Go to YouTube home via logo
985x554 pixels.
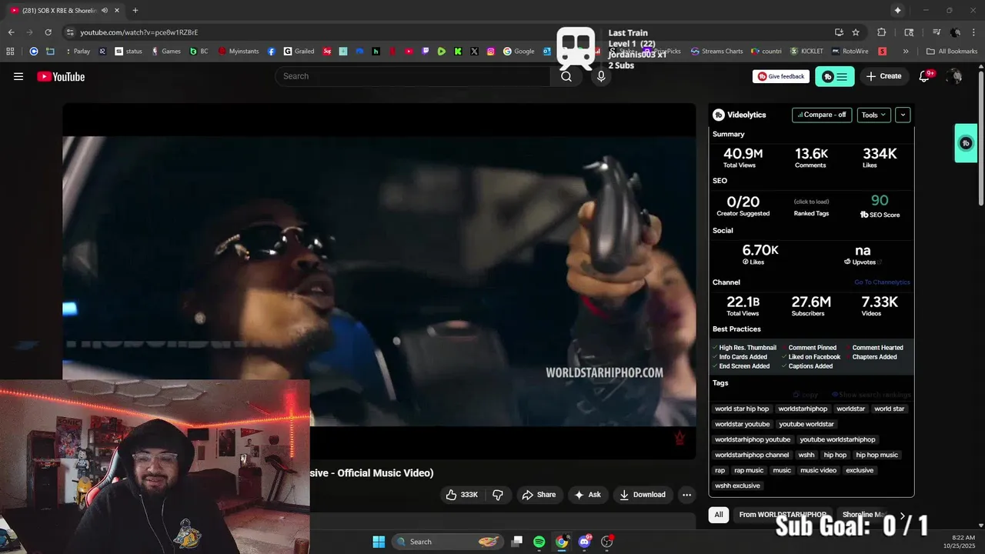(x=61, y=76)
